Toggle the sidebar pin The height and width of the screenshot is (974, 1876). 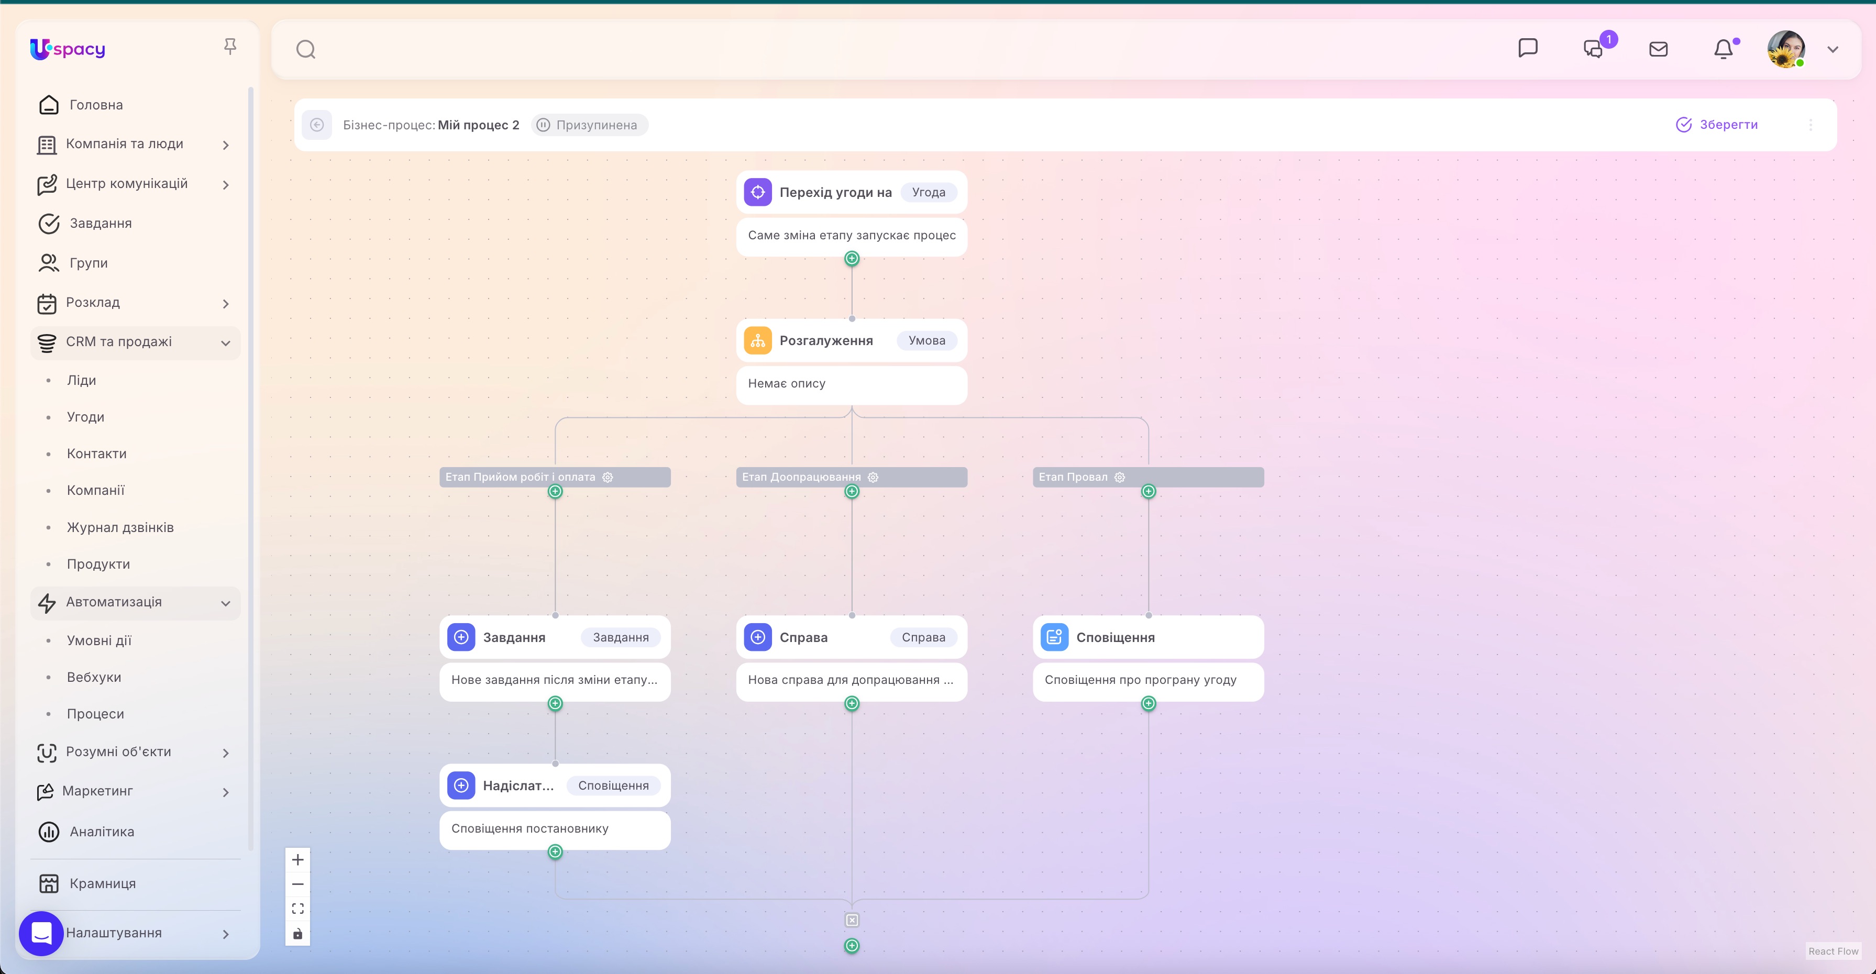[230, 47]
